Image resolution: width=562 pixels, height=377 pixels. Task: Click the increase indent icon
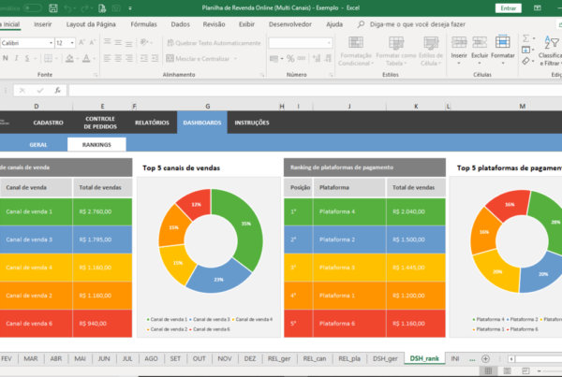(x=155, y=58)
